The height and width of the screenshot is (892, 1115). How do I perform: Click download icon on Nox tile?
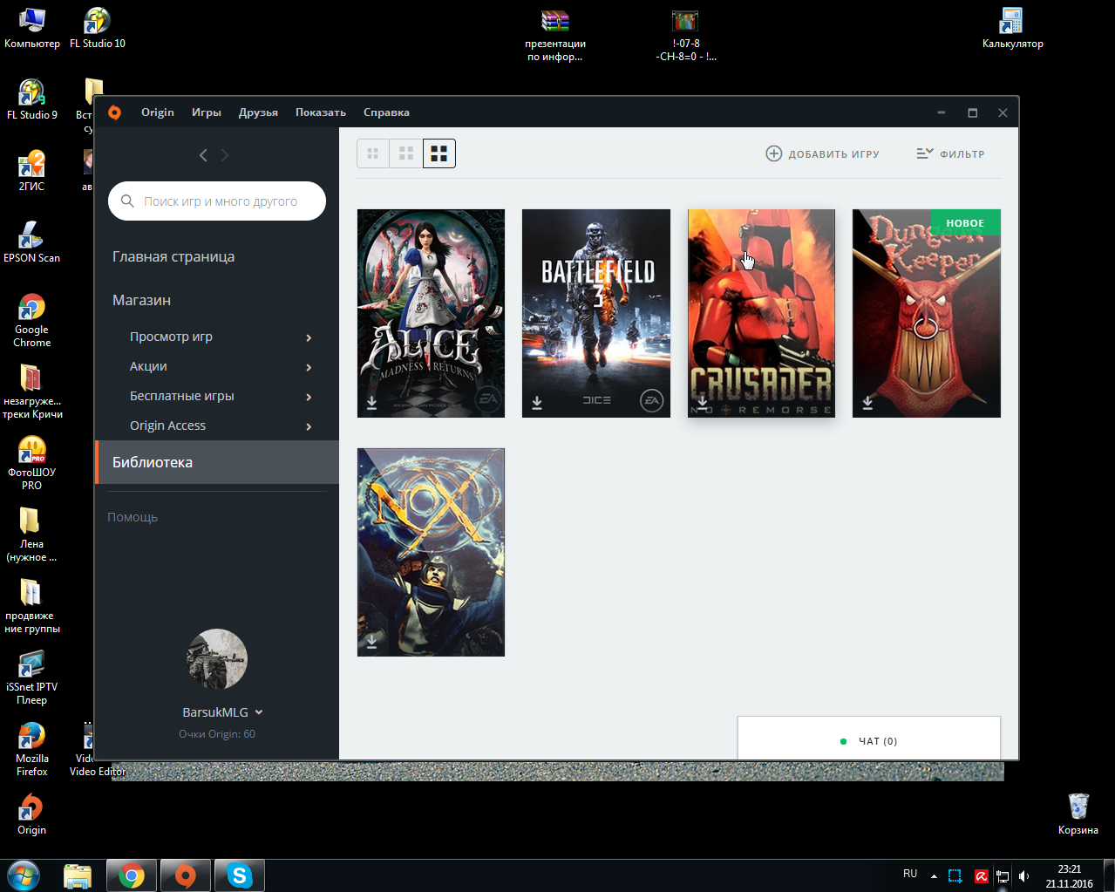(371, 641)
